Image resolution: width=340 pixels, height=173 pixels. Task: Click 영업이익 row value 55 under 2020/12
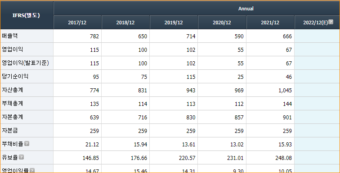coord(241,50)
